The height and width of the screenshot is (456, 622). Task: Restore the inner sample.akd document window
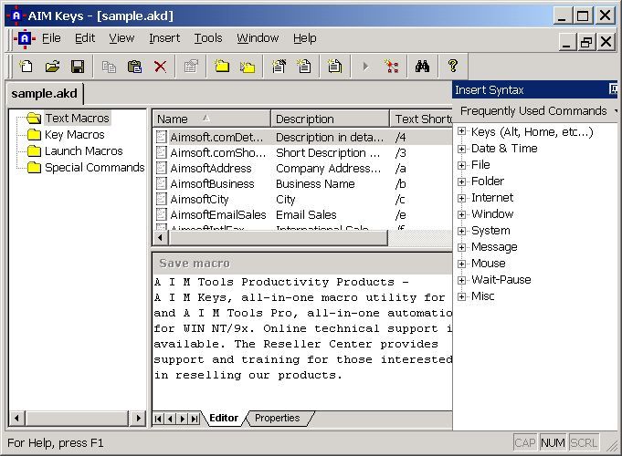(x=585, y=42)
